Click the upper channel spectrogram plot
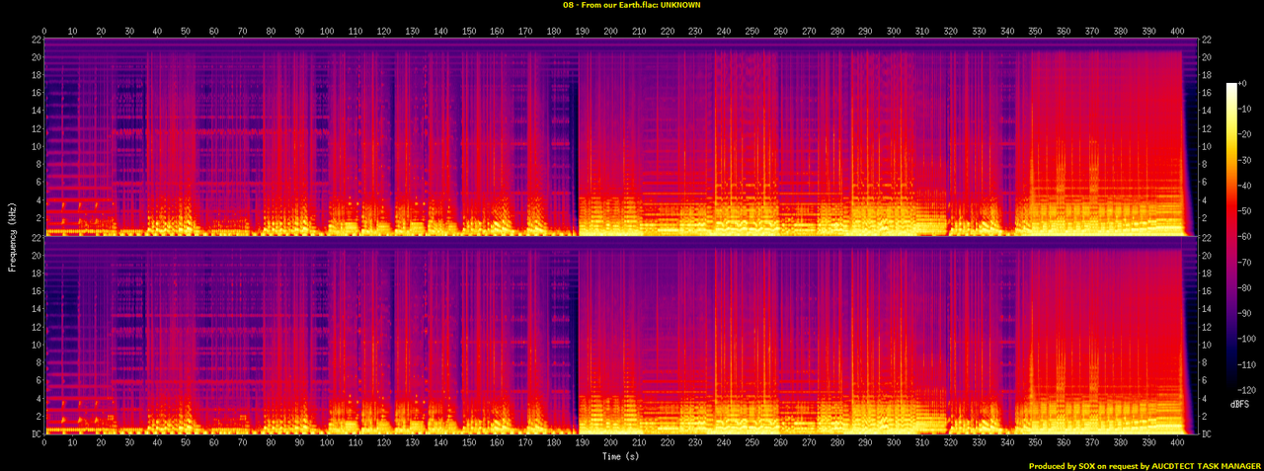This screenshot has width=1264, height=471. (x=620, y=136)
